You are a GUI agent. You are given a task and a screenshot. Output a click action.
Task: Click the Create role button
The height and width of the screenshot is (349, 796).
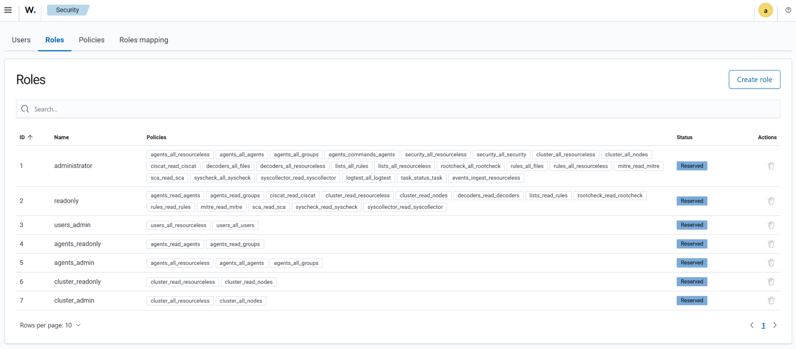(x=754, y=80)
